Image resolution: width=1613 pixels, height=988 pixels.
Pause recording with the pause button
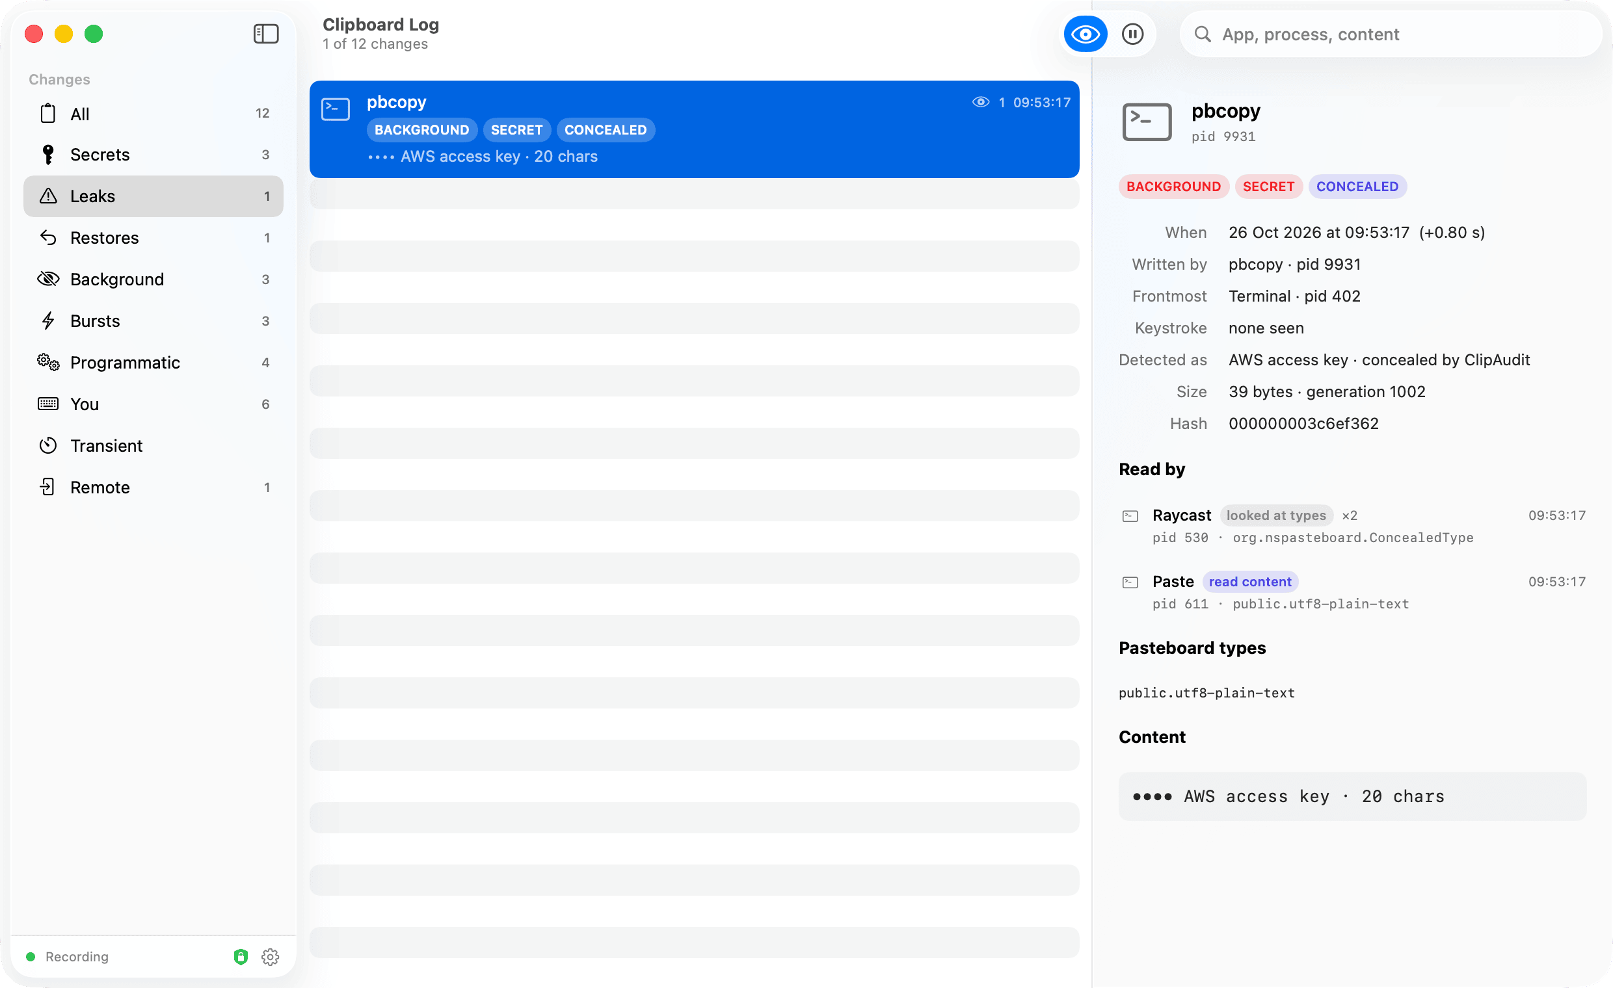click(1132, 34)
